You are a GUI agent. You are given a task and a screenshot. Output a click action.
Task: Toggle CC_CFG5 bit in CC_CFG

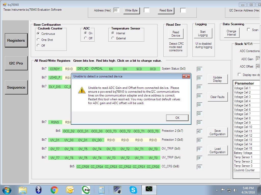point(83,167)
